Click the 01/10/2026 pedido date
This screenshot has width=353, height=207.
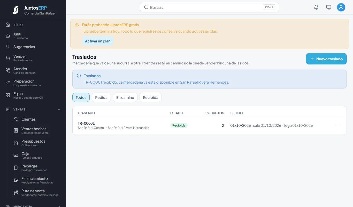(x=241, y=125)
